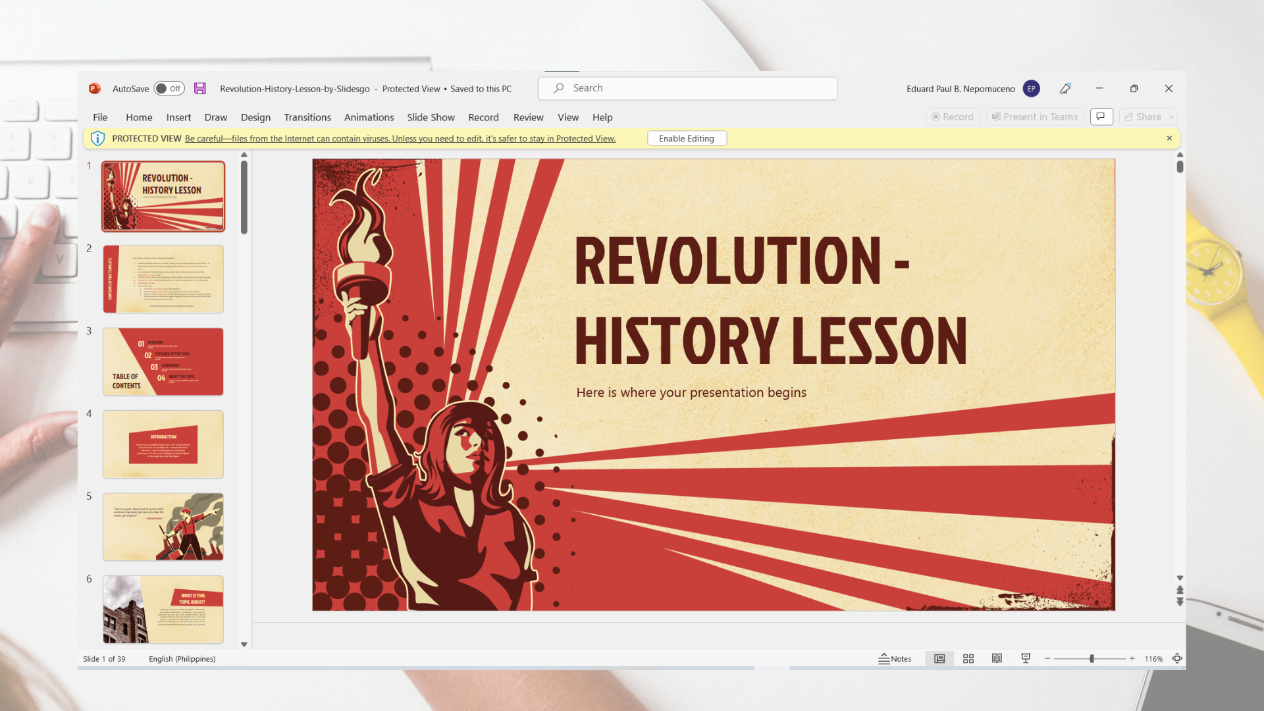
Task: Toggle AutoSave switch on
Action: pyautogui.click(x=169, y=88)
